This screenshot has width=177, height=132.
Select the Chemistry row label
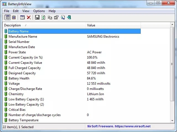coord(16,94)
